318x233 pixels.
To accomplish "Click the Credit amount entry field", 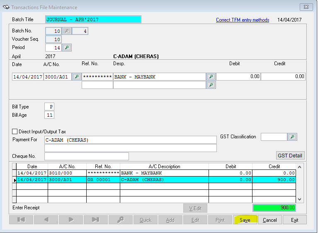I will 283,76.
